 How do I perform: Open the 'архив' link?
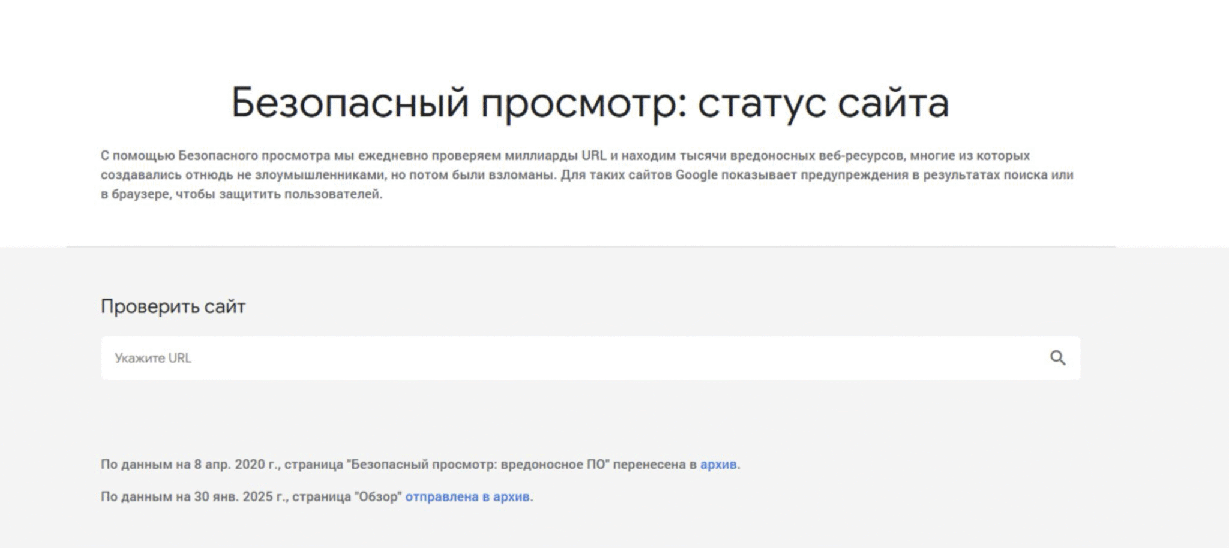click(718, 465)
